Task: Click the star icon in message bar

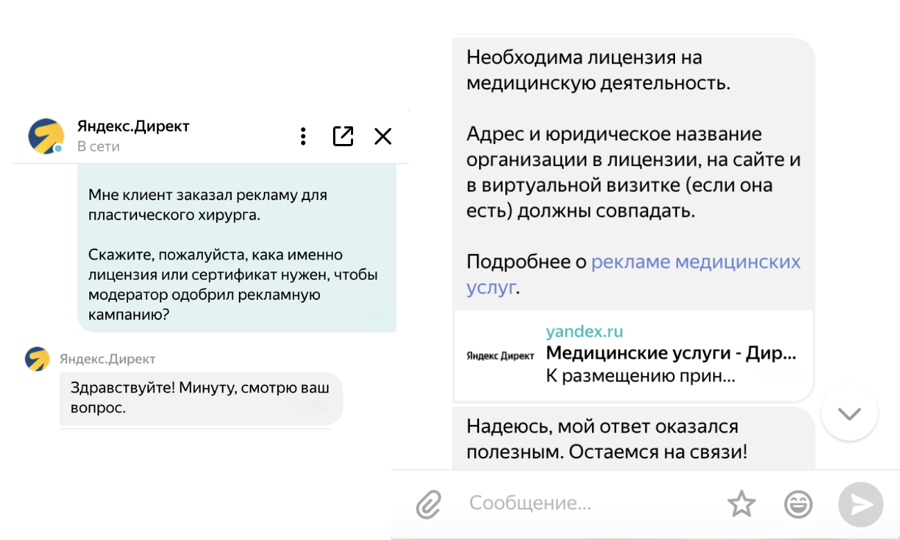Action: (x=741, y=505)
